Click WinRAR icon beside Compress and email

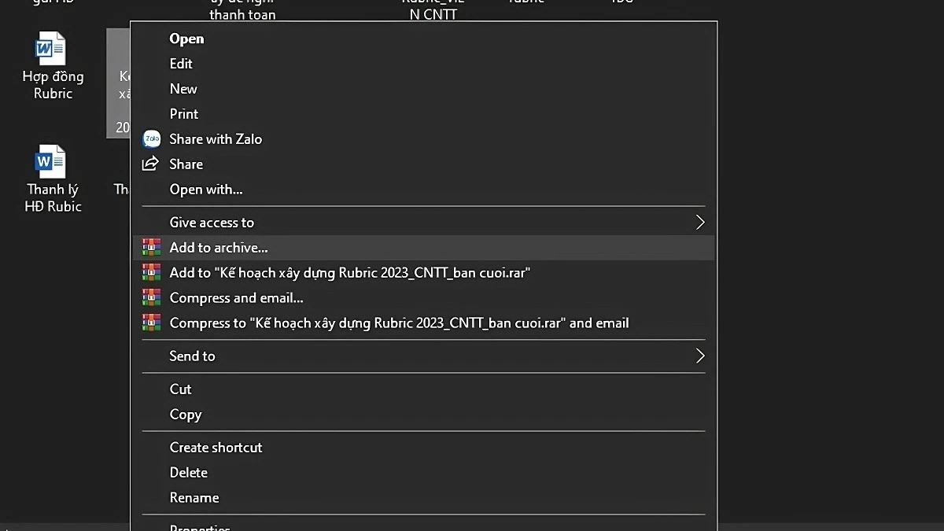point(151,298)
